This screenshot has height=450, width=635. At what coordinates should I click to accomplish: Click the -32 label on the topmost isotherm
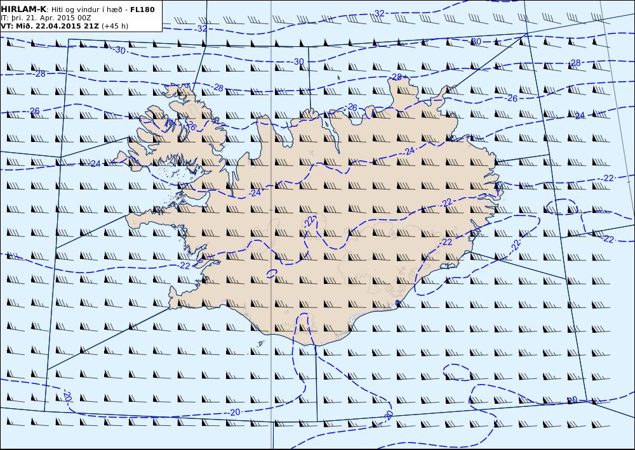tap(378, 13)
